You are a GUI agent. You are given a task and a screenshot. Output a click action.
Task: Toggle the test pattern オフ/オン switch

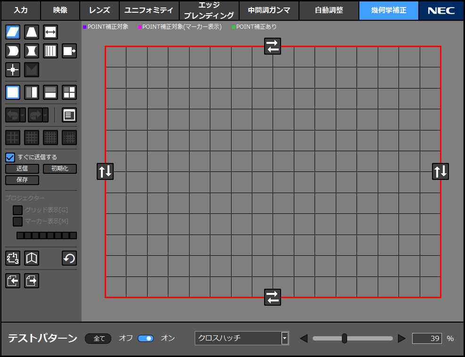coord(146,338)
